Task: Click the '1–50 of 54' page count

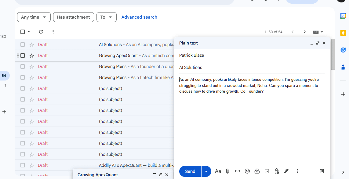Action: tap(273, 32)
